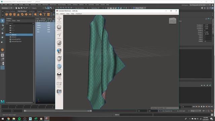
Task: Create a polygon cone from Maya shelf
Action: click(18, 14)
